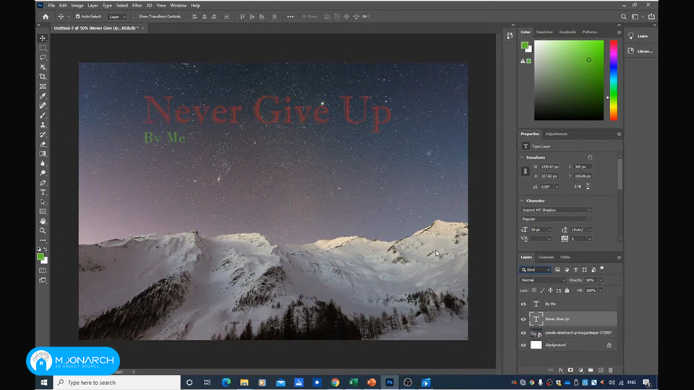
Task: Open the Window menu
Action: (x=178, y=5)
